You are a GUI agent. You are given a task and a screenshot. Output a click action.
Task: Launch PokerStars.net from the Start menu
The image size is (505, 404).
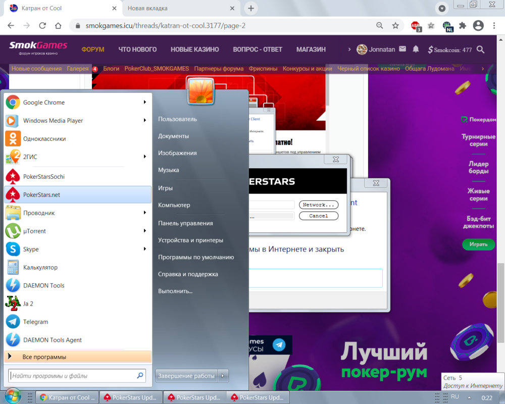[x=78, y=194]
